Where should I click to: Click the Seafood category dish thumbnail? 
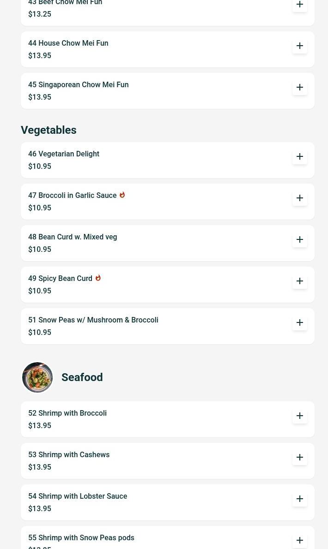(x=37, y=377)
